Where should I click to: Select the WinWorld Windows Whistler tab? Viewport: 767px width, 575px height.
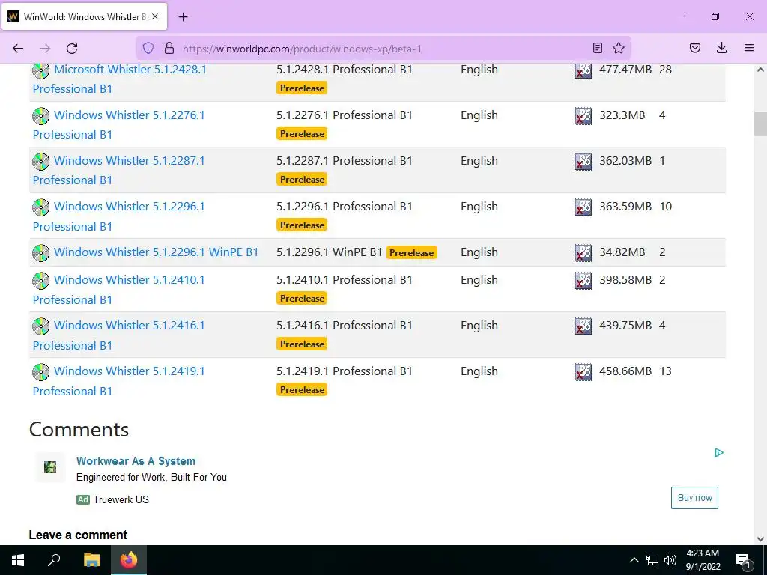click(x=85, y=16)
